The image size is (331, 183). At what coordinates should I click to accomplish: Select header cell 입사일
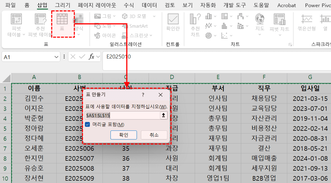click(x=310, y=88)
